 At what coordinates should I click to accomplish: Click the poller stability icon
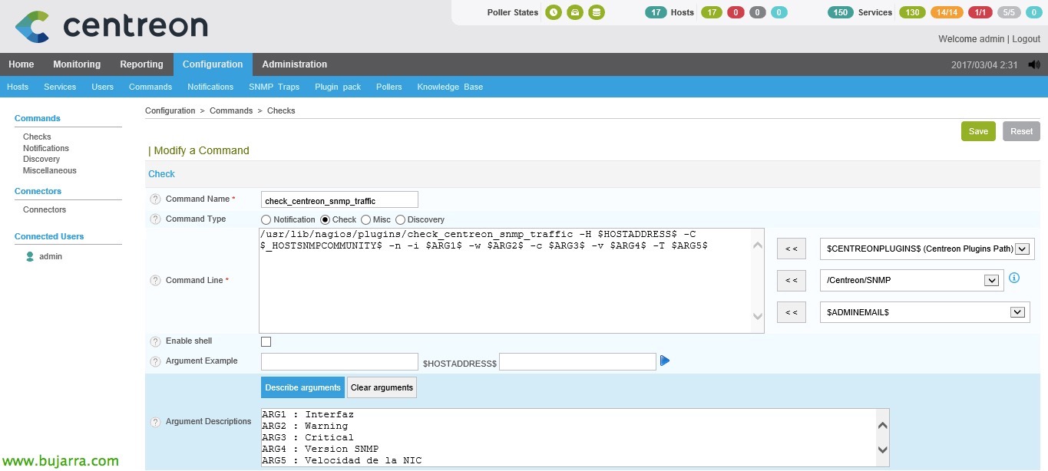coord(575,12)
